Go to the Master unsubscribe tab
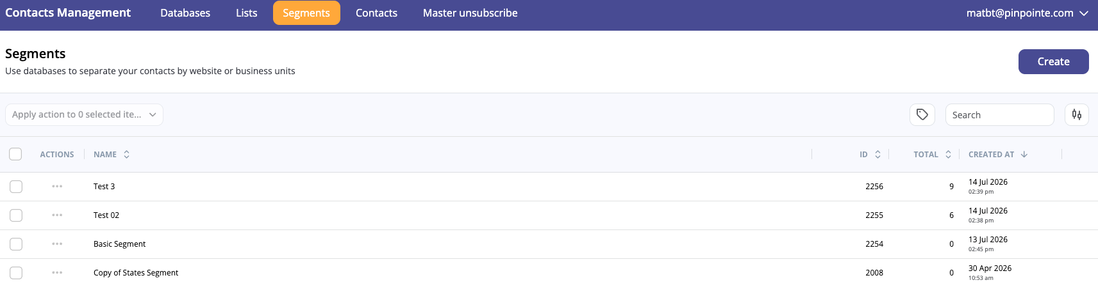The height and width of the screenshot is (287, 1098). [470, 13]
